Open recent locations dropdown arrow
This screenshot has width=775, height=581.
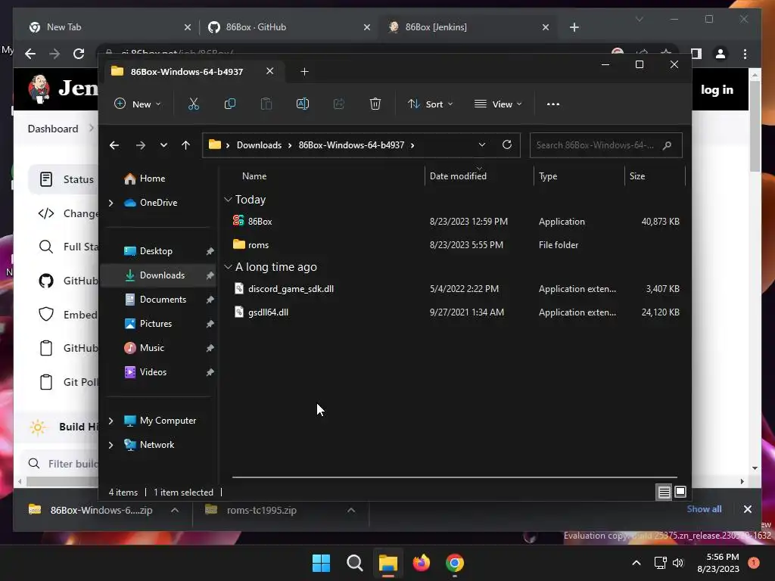(x=163, y=145)
